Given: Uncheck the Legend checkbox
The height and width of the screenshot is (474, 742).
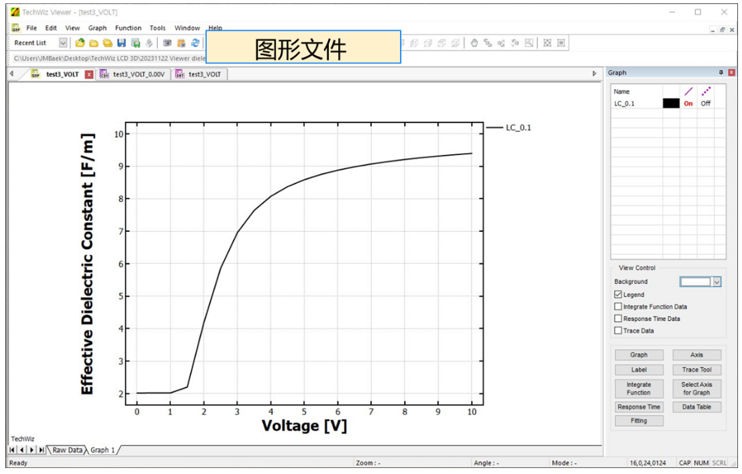Looking at the screenshot, I should [x=618, y=295].
